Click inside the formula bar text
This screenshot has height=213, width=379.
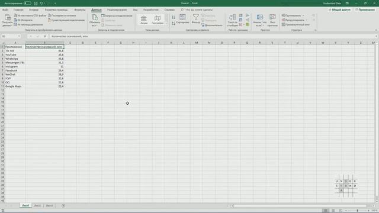click(x=70, y=36)
